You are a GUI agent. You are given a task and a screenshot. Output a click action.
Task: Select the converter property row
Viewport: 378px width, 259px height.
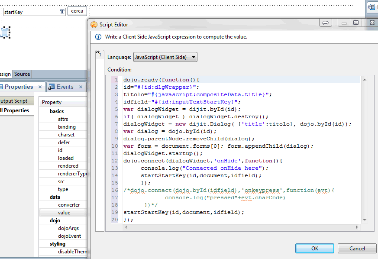coord(63,205)
